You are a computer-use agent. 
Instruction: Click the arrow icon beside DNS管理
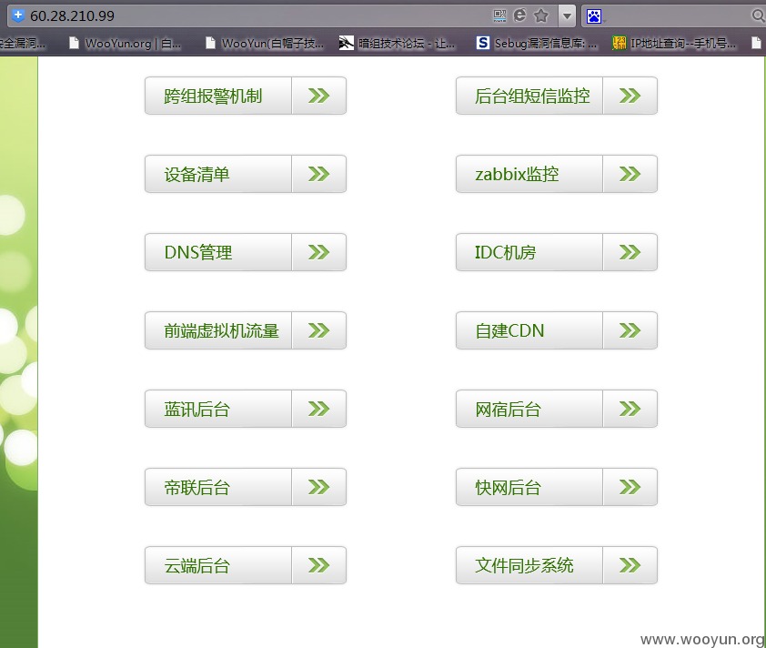pyautogui.click(x=319, y=252)
